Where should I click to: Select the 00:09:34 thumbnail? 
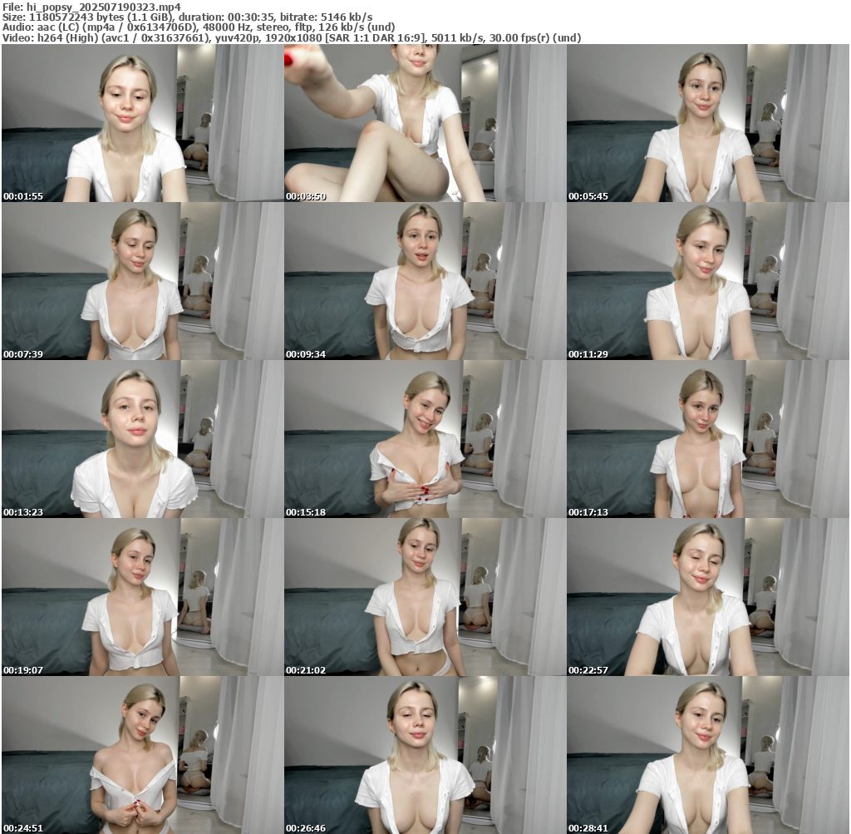pyautogui.click(x=425, y=281)
